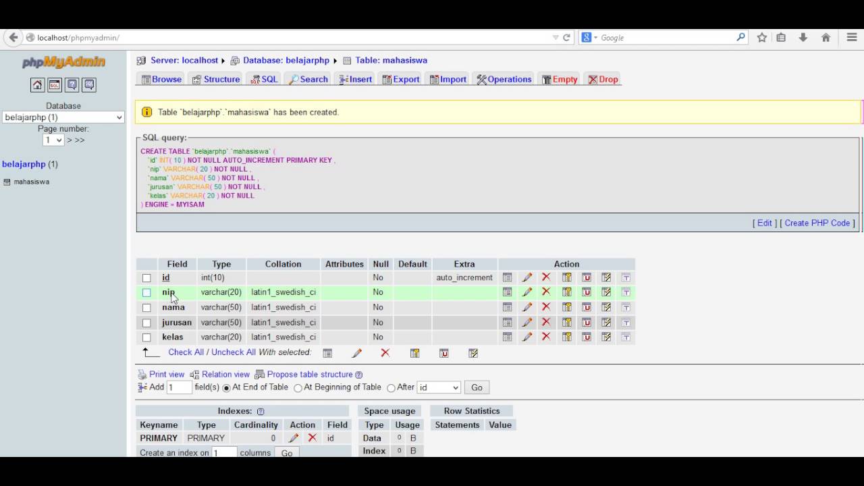
Task: Set primary key icon on jurusan row
Action: coord(567,322)
